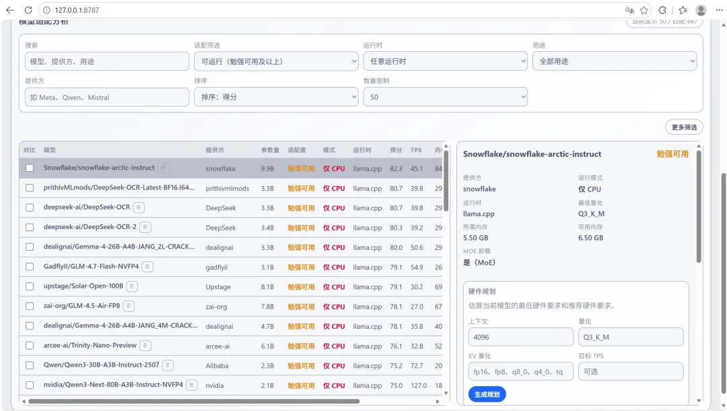Sort by the TPS column header
Screen dimensions: 727x411
point(416,150)
